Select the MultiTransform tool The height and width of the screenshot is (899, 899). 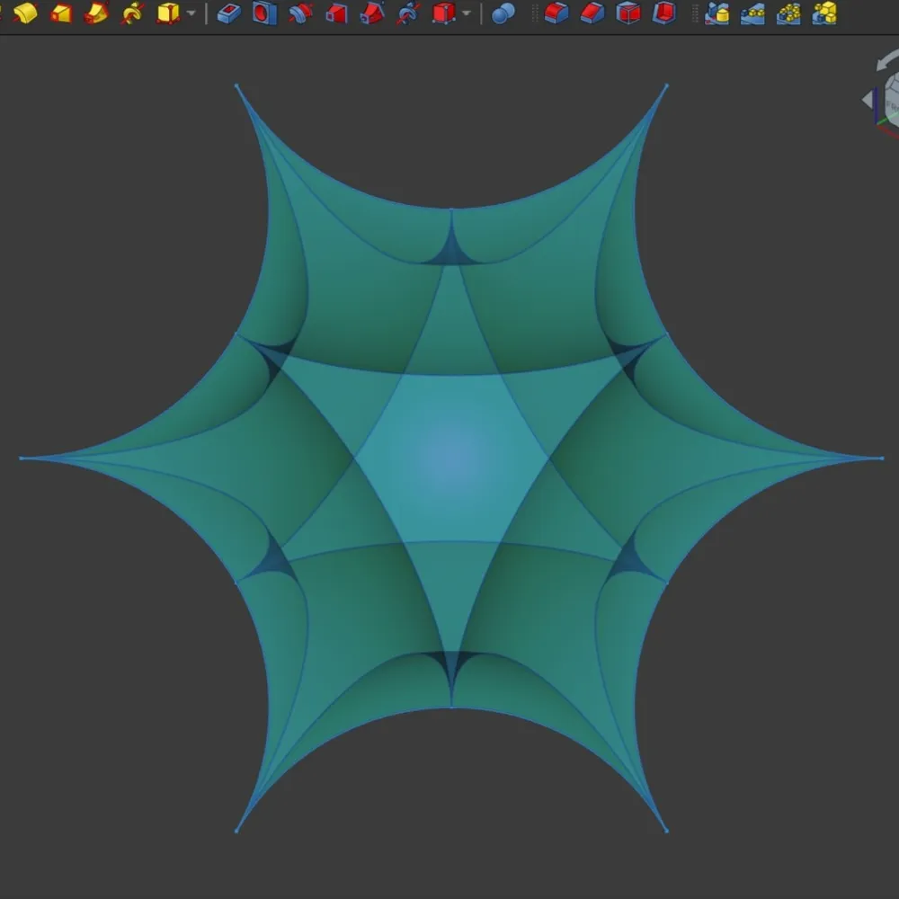click(x=824, y=13)
